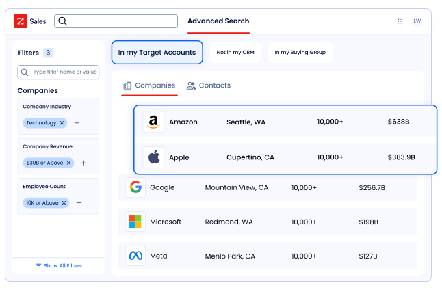The width and height of the screenshot is (442, 290).
Task: Click the Company Industry filter heading
Action: click(47, 107)
